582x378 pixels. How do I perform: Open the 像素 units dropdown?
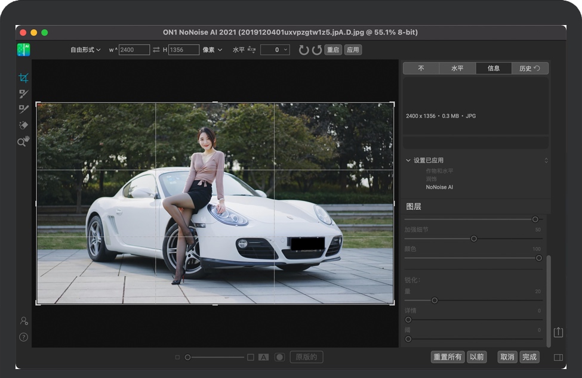212,50
